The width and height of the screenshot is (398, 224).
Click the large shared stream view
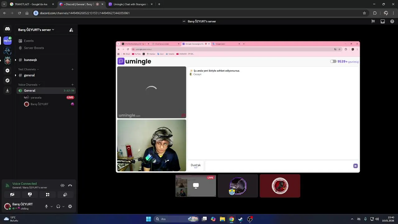(x=238, y=107)
